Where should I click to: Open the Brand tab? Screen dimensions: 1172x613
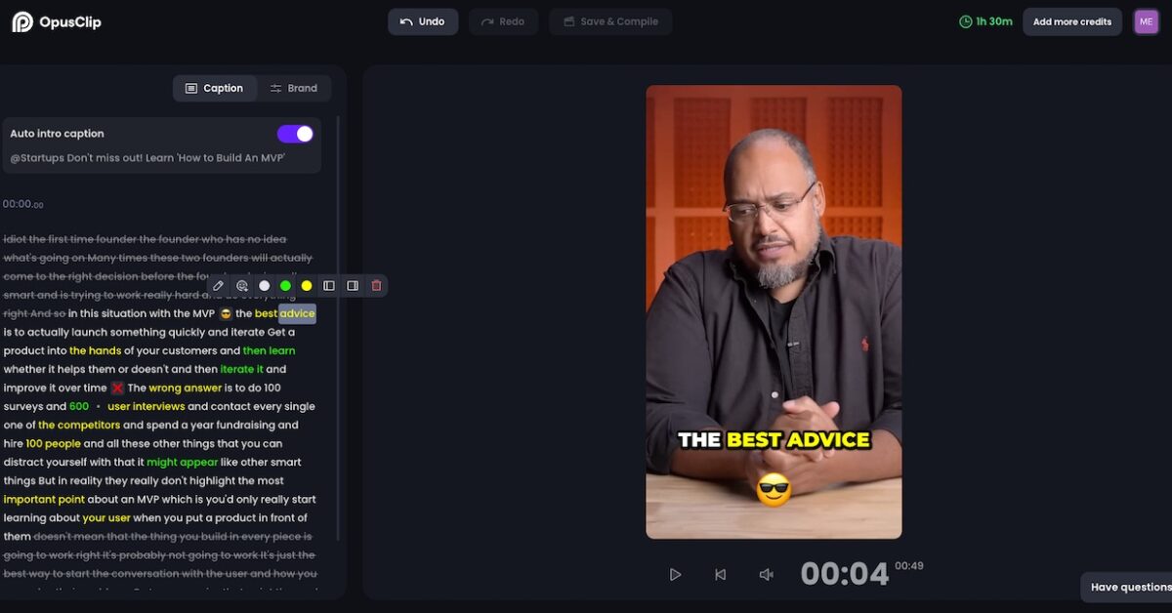tap(294, 88)
